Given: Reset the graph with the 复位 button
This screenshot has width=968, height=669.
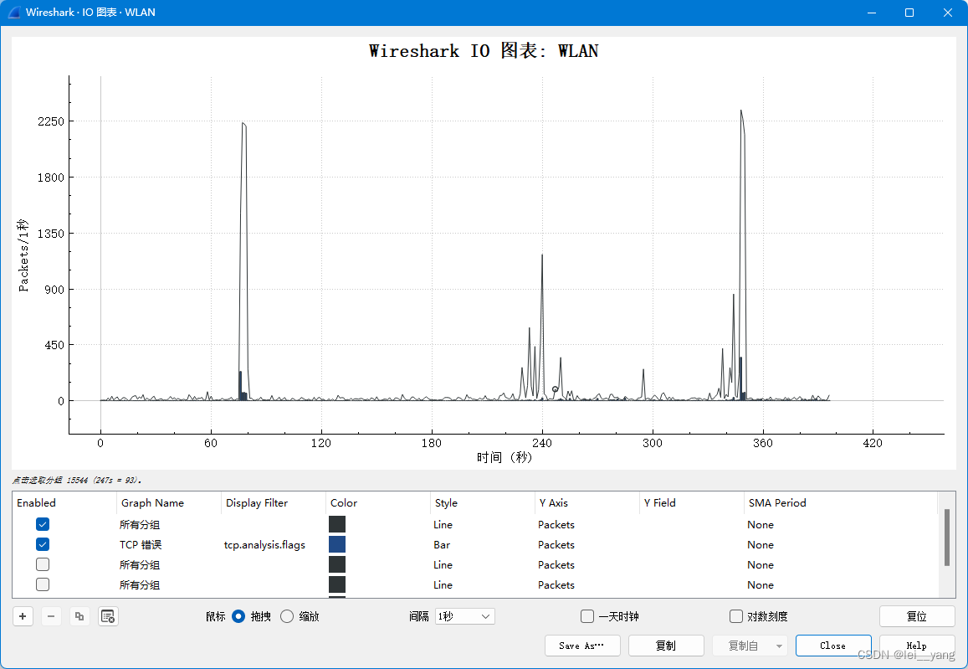Looking at the screenshot, I should pyautogui.click(x=917, y=616).
